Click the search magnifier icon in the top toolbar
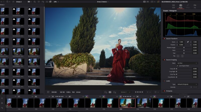 (x=34, y=2)
